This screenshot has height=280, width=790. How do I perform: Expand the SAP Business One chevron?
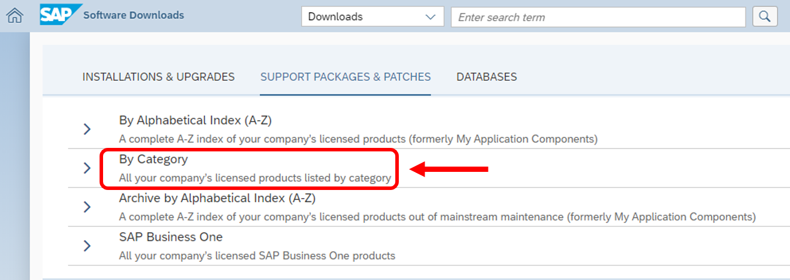point(87,246)
